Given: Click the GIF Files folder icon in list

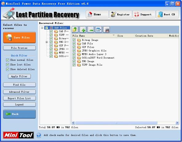Looking at the screenshot, I should tap(79, 47).
